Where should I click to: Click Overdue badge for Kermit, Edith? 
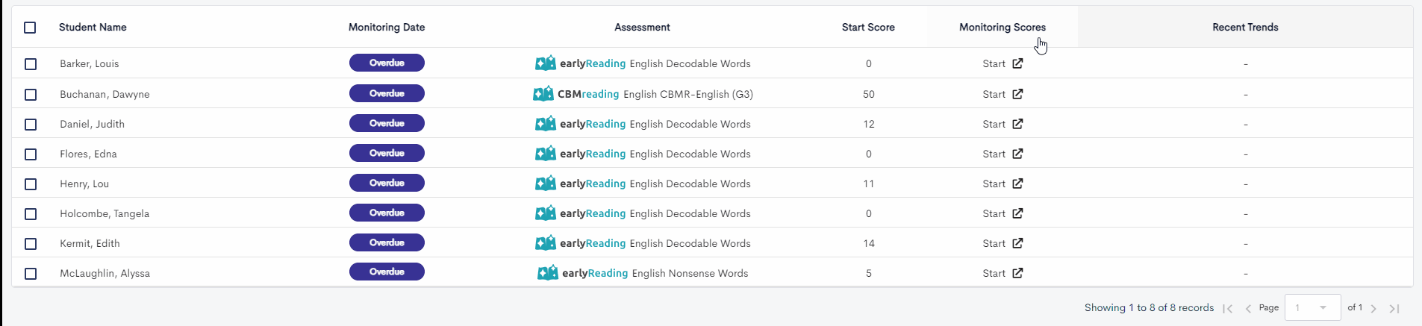pyautogui.click(x=387, y=242)
